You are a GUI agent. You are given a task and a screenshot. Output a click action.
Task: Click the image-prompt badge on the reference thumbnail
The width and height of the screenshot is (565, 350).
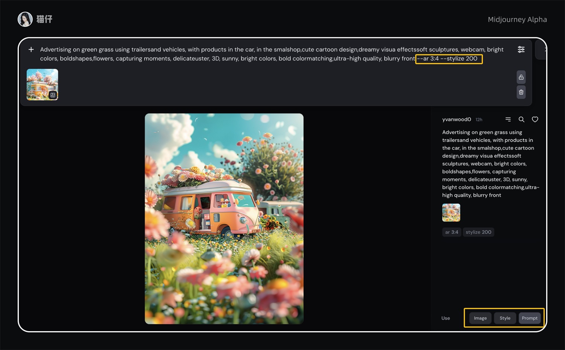pyautogui.click(x=53, y=95)
